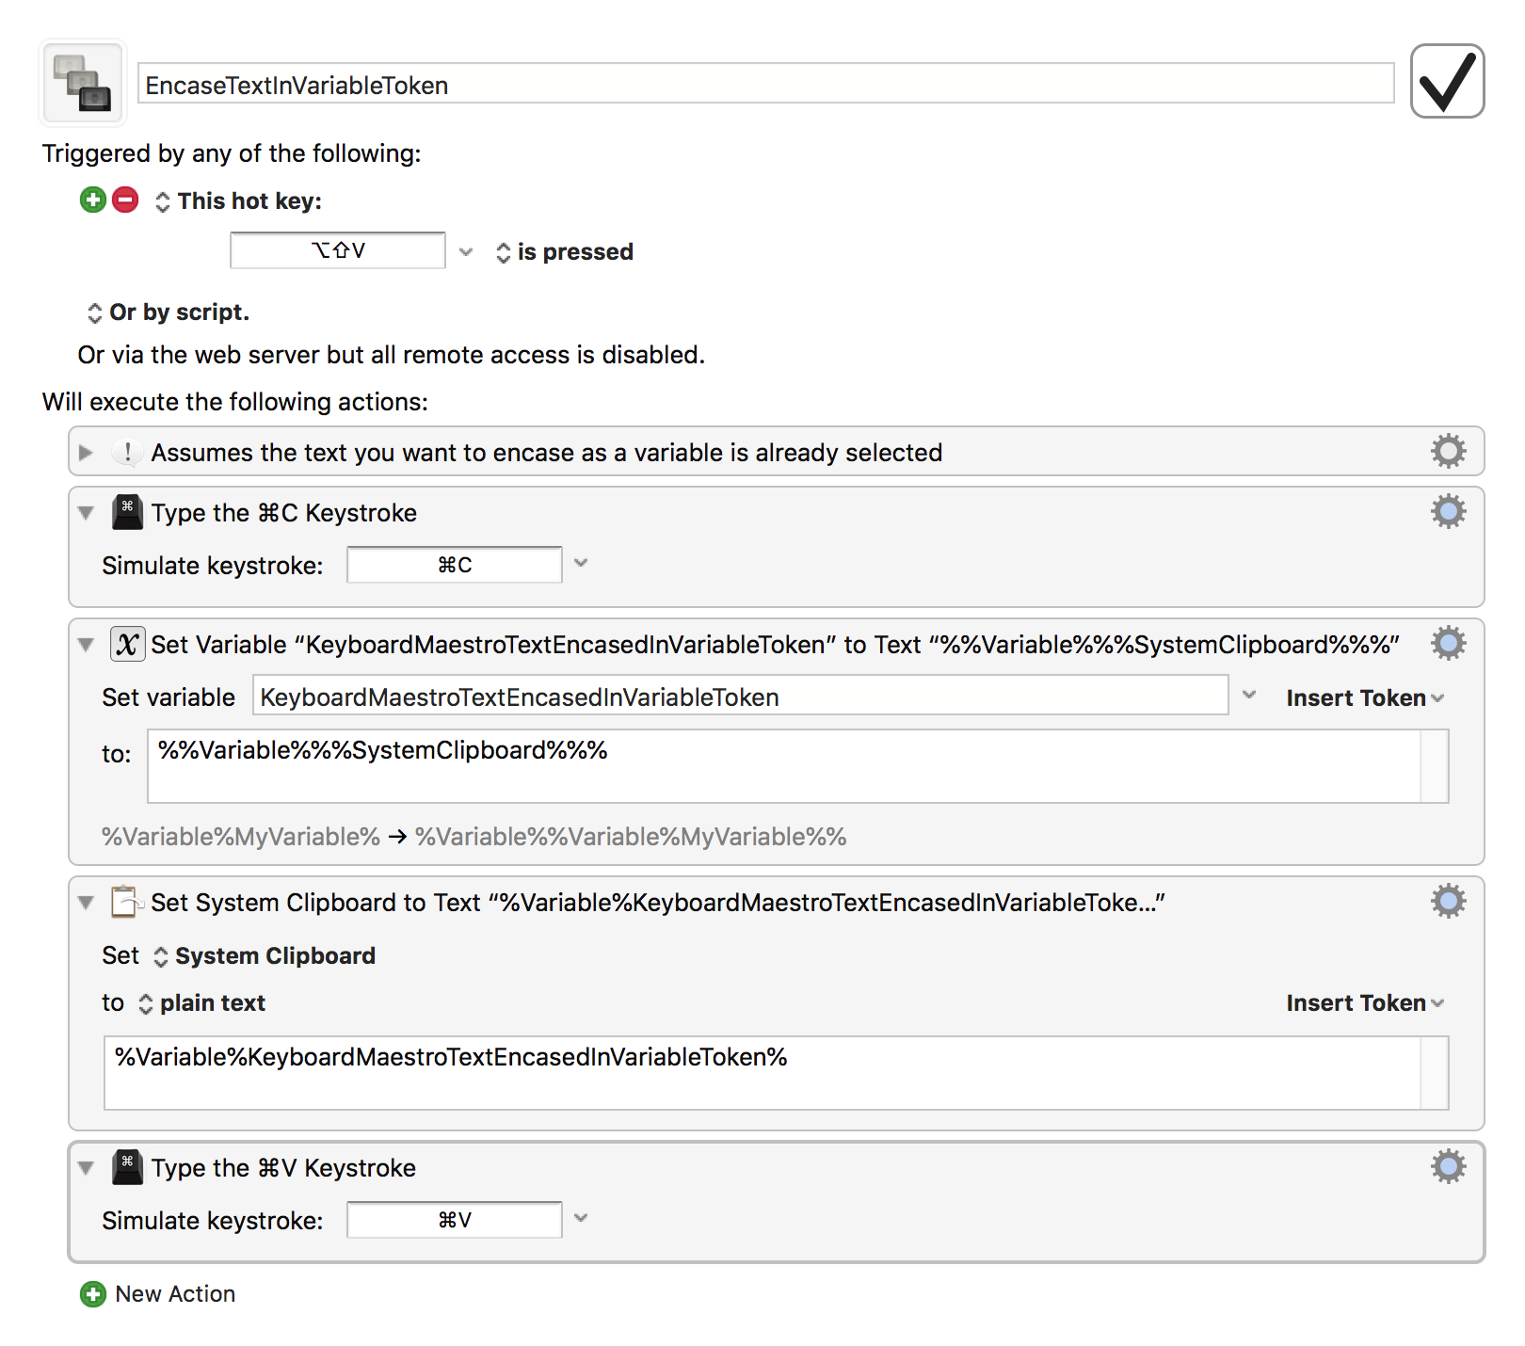
Task: Open gear menu for Set Variable action
Action: click(x=1448, y=643)
